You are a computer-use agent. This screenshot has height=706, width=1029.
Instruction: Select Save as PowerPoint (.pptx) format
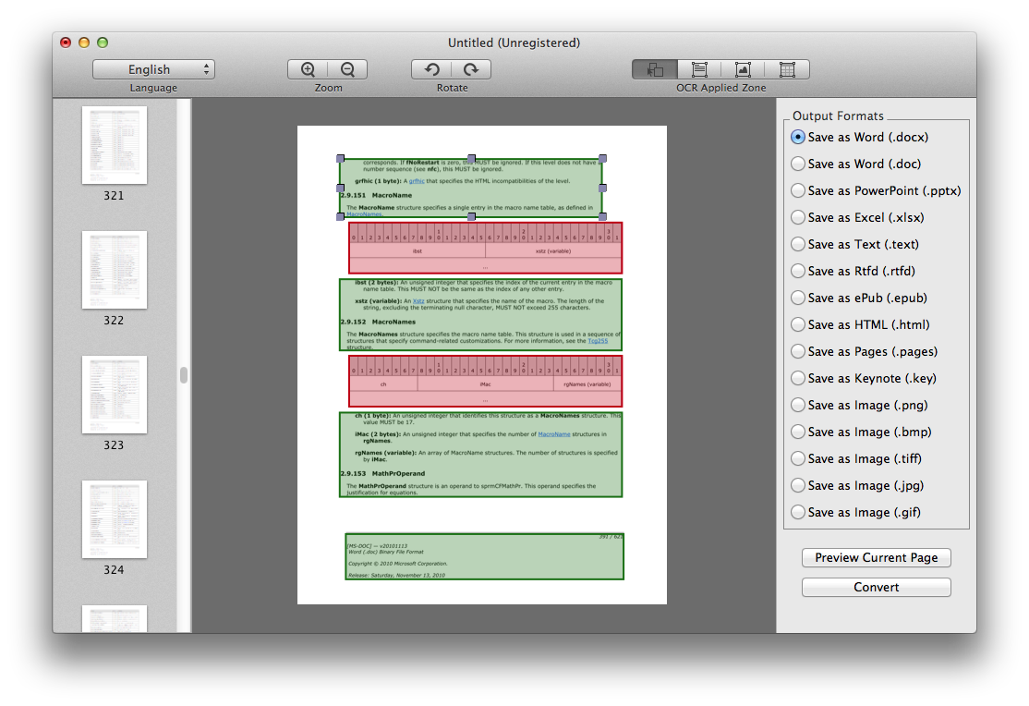click(x=798, y=190)
